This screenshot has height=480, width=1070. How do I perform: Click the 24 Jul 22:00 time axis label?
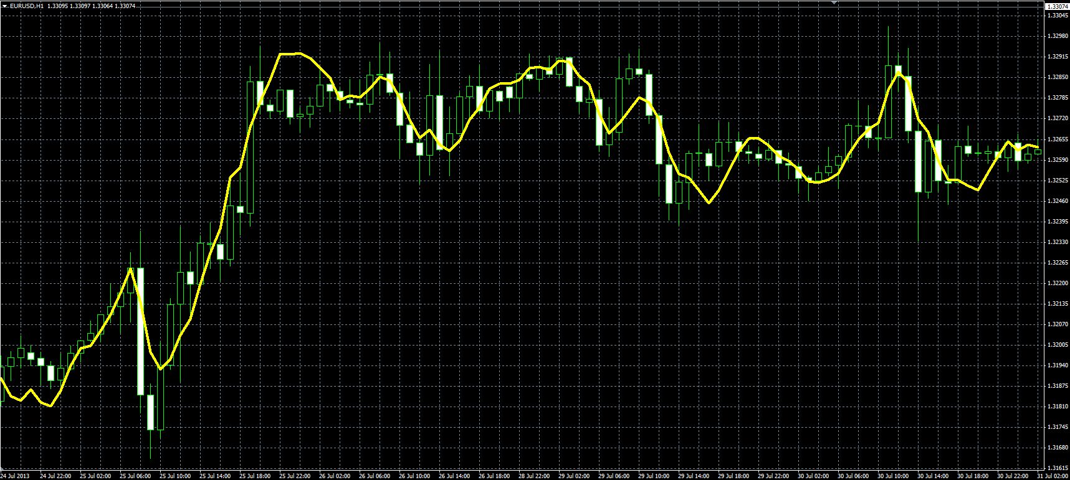pyautogui.click(x=55, y=476)
